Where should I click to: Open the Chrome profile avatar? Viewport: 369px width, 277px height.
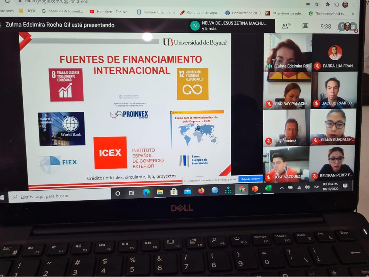345,5
